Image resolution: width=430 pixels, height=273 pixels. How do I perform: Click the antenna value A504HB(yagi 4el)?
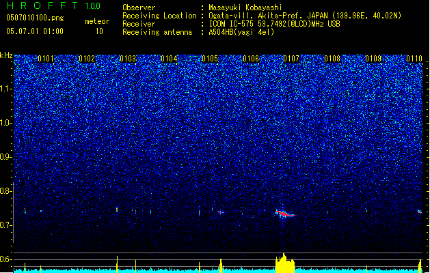(241, 32)
